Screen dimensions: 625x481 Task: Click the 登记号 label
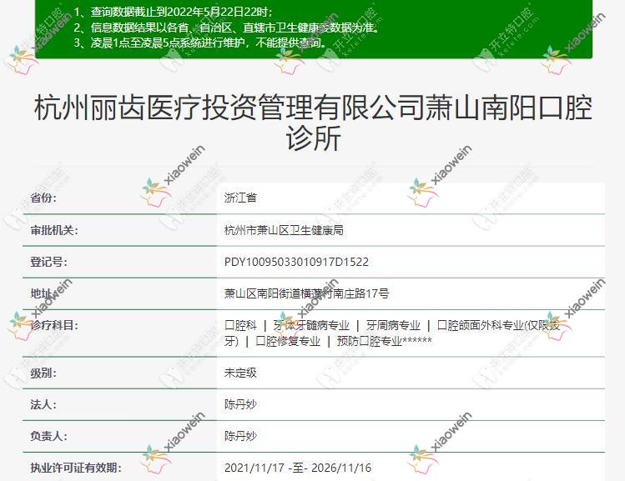[x=48, y=262]
